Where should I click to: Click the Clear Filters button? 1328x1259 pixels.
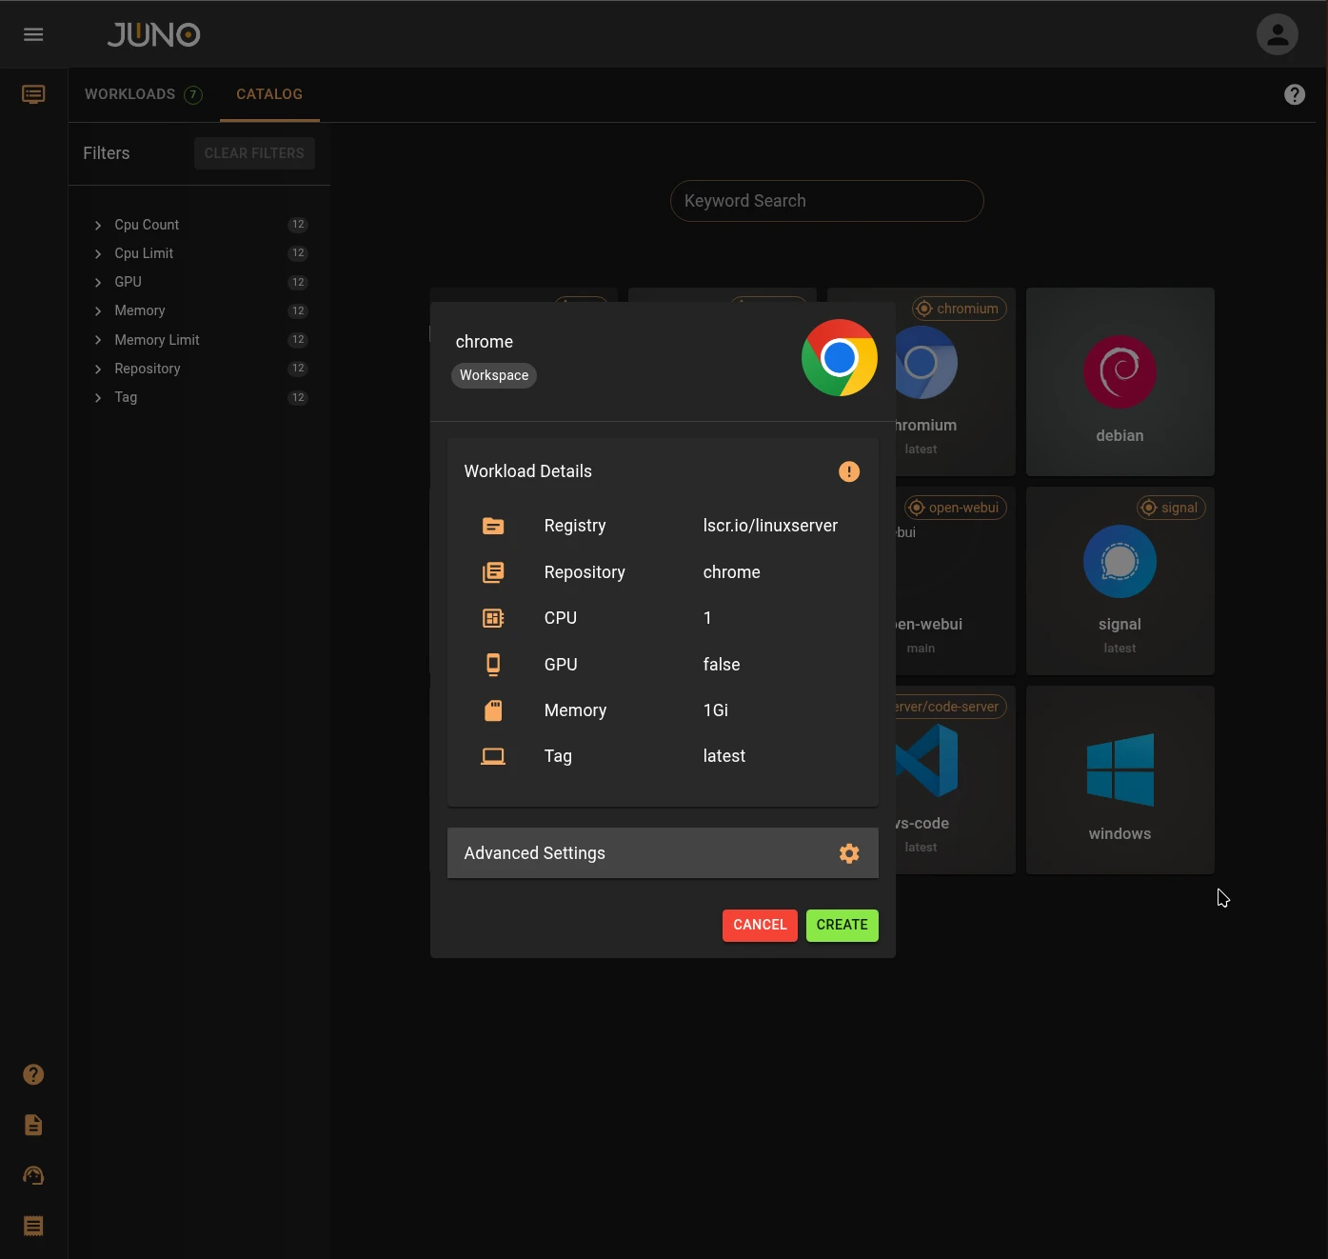(254, 153)
